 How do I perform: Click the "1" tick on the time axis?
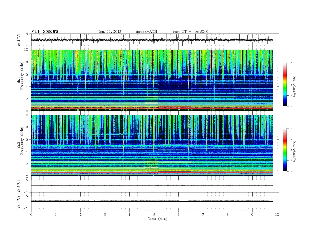56,215
